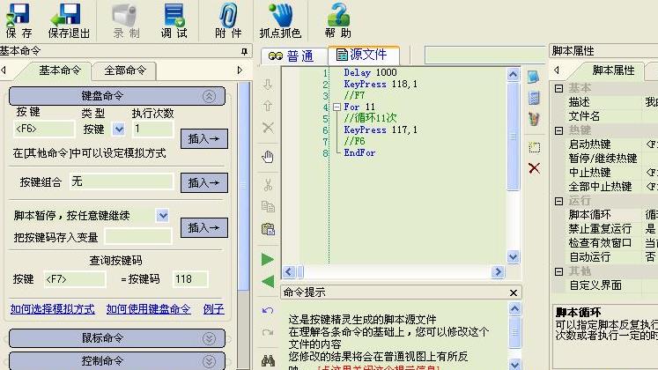Collapse the 基本 property group

point(559,88)
